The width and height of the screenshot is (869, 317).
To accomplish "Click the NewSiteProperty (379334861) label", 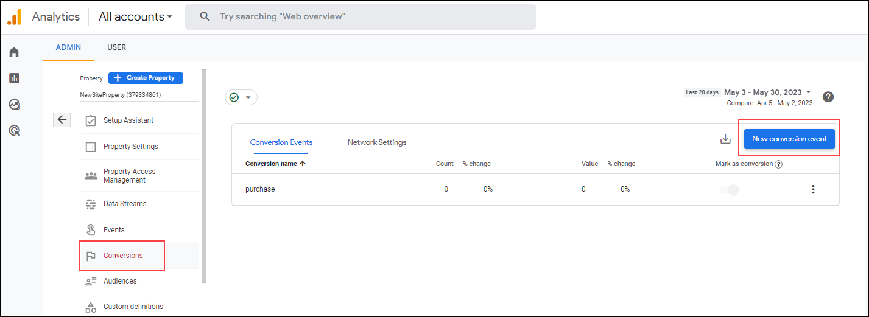I will pos(121,95).
